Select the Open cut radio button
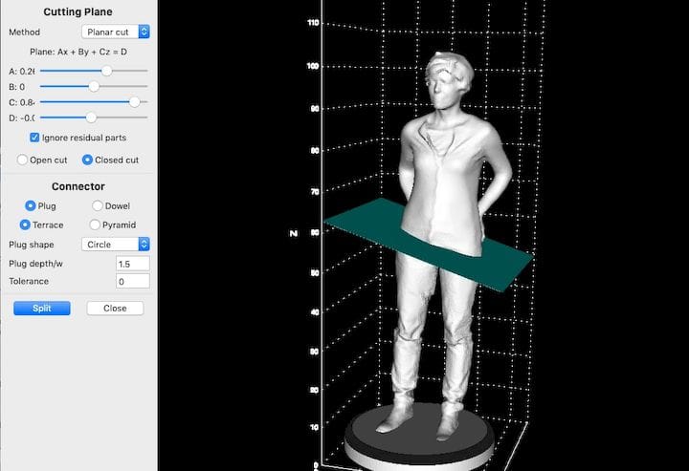This screenshot has height=471, width=689. [24, 160]
